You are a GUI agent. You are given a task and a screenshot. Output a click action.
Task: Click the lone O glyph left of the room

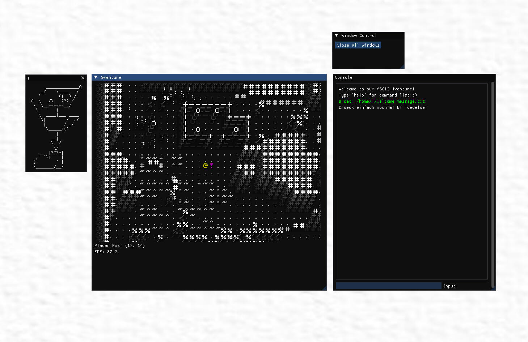(154, 123)
